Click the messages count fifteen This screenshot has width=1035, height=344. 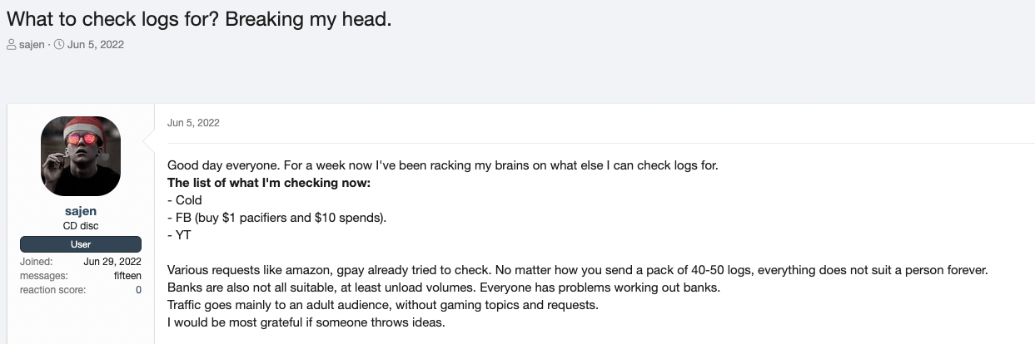point(127,275)
